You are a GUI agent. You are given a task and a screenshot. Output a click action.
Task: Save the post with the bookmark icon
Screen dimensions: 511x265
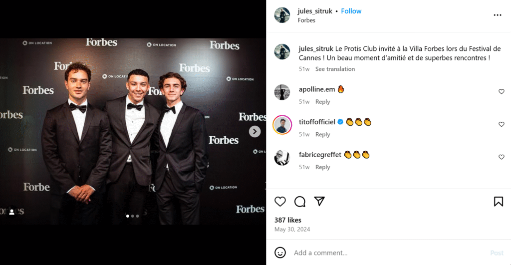498,202
